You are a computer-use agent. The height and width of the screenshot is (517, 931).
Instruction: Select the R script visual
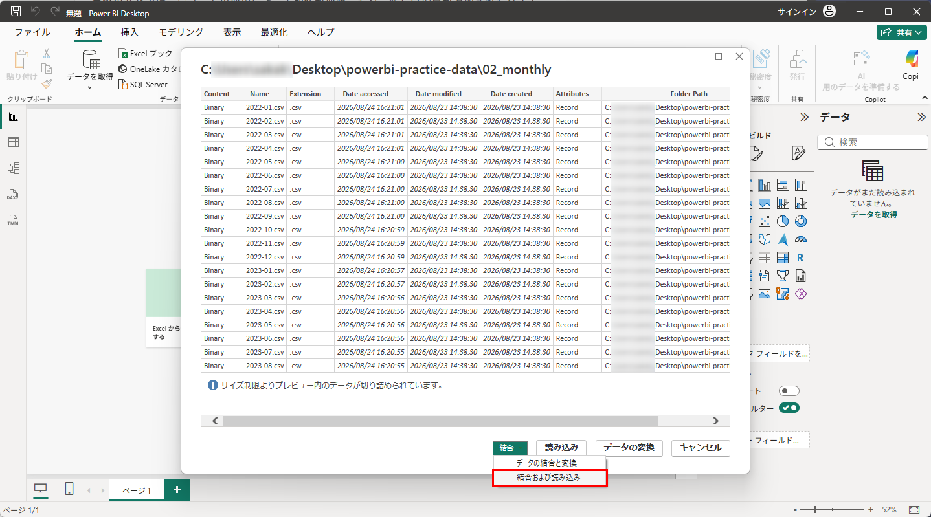[800, 258]
